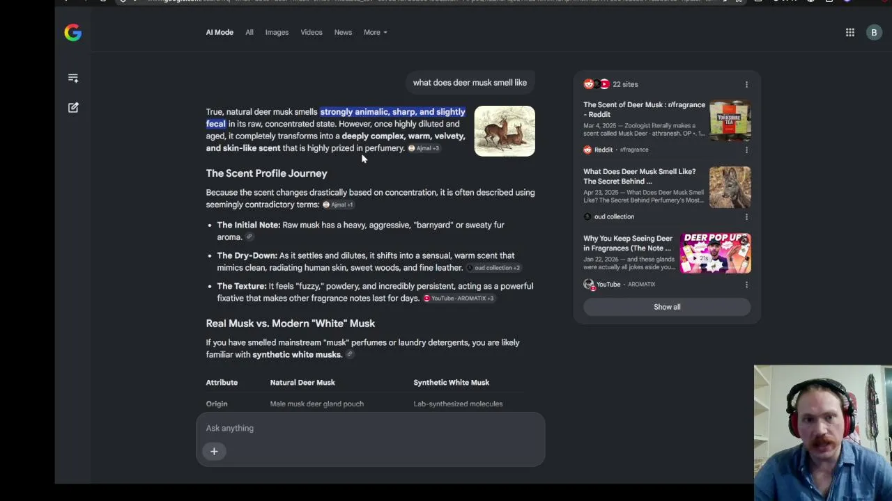
Task: Switch to the News tab
Action: (x=343, y=32)
